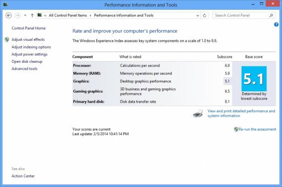The image size is (282, 187).
Task: Click 'Memory operations per second' text
Action: 146,73
